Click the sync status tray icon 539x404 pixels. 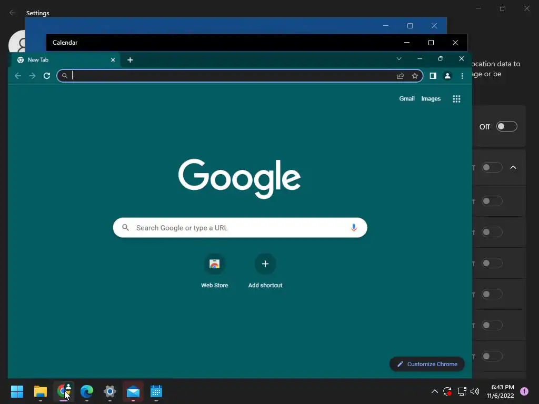click(x=447, y=391)
